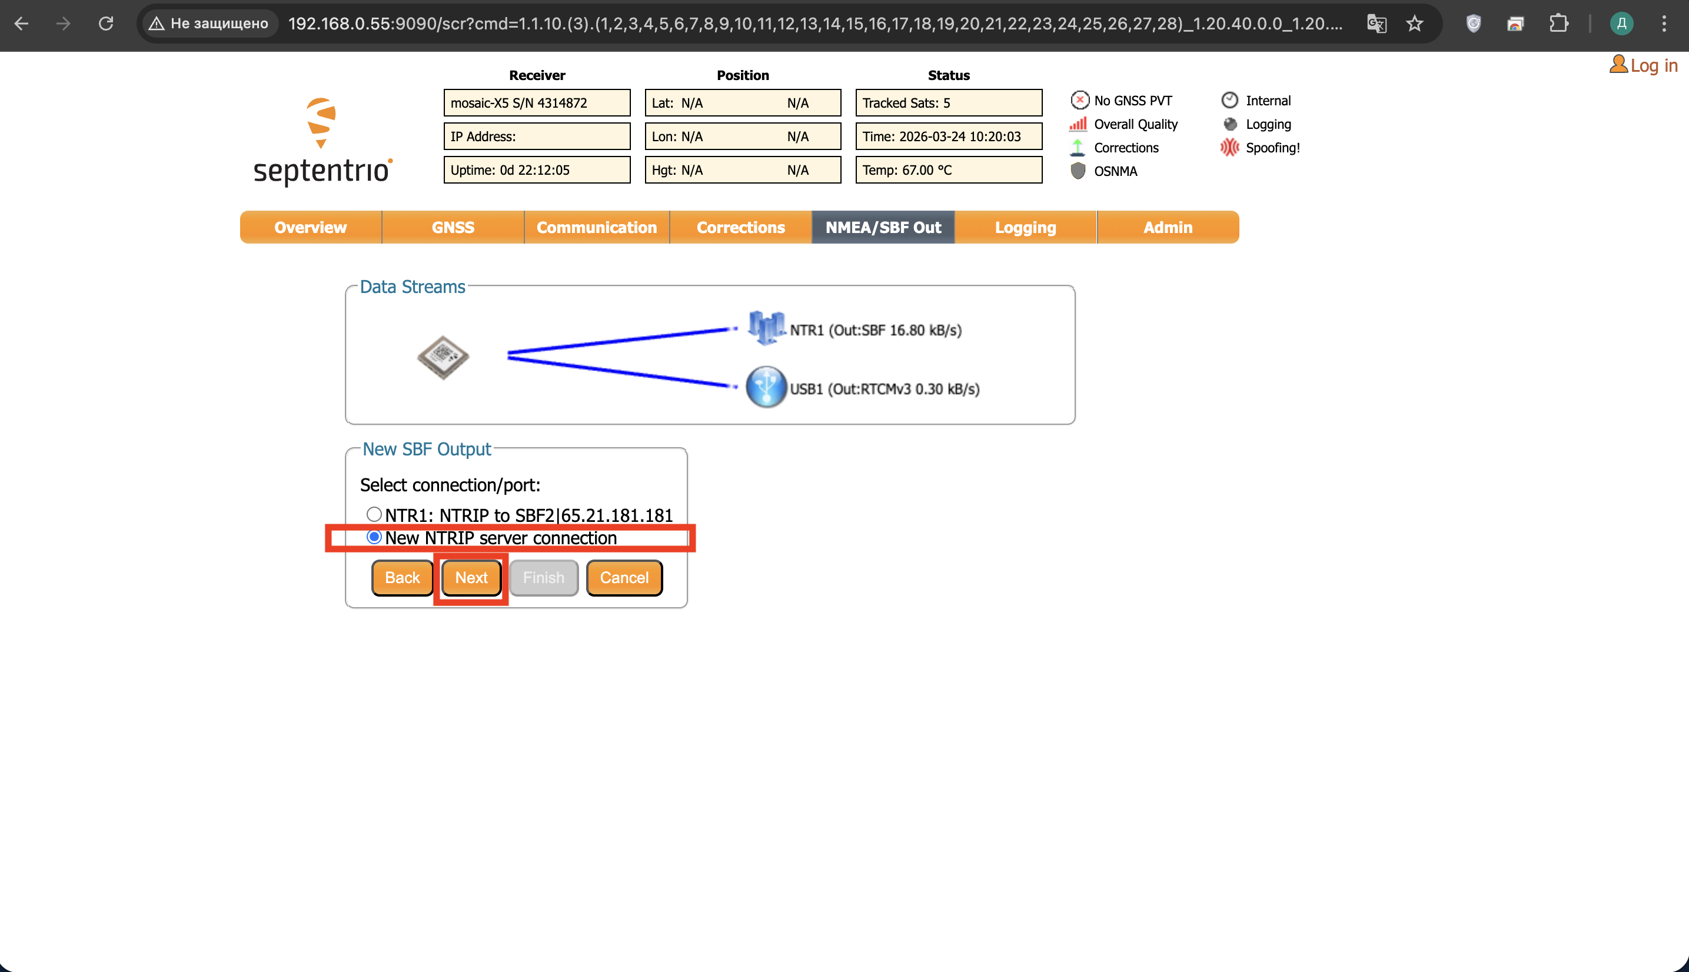The height and width of the screenshot is (972, 1689).
Task: Click the USB1 stream icon
Action: pyautogui.click(x=766, y=387)
